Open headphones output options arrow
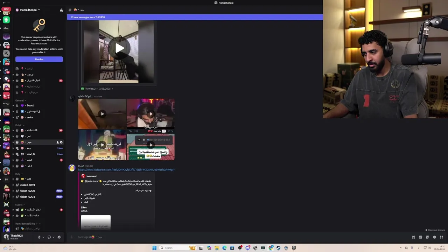This screenshot has width=448, height=252. click(x=53, y=237)
